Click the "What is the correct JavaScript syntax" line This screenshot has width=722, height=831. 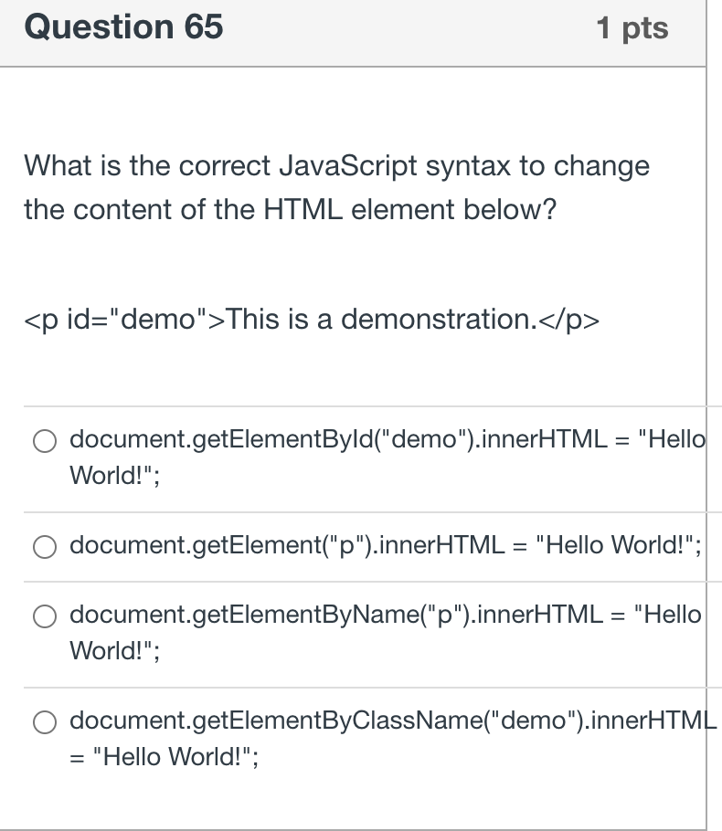point(336,166)
